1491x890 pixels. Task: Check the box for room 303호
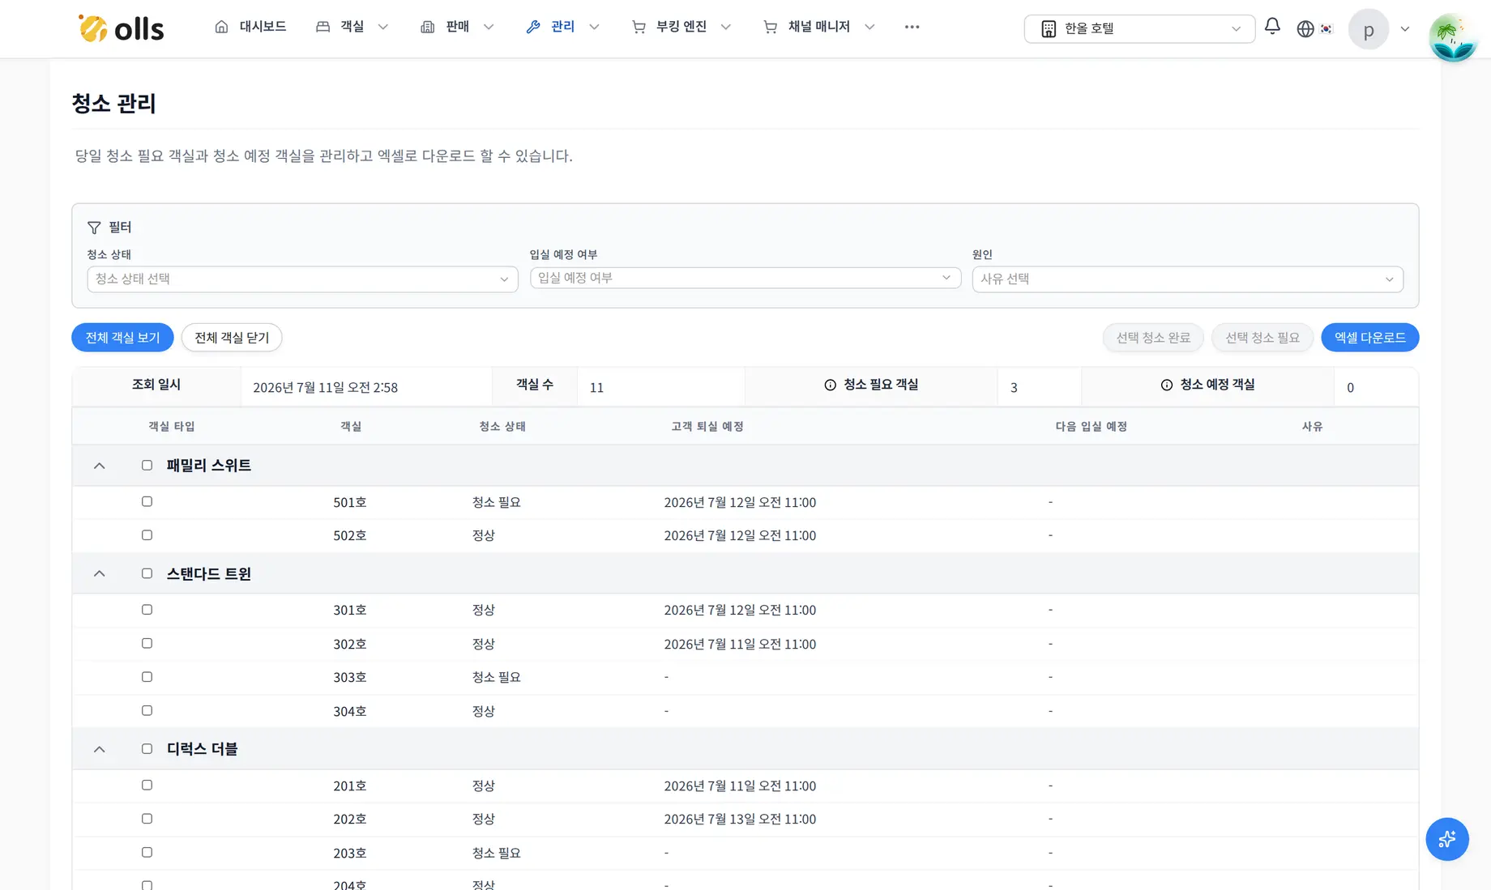147,676
